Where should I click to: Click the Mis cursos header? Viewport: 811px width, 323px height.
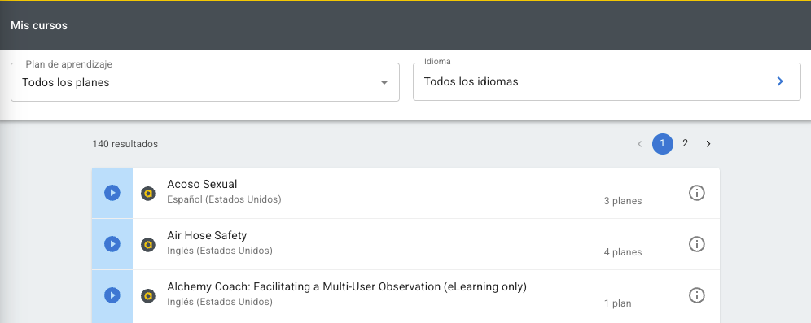39,25
